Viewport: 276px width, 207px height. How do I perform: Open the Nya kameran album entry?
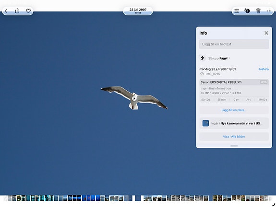tap(234, 123)
